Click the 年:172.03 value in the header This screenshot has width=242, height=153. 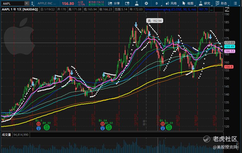[x=136, y=9]
